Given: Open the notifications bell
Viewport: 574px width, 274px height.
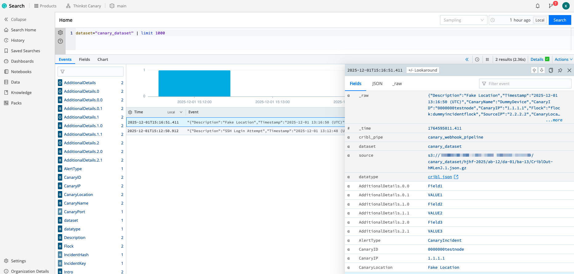Looking at the screenshot, I should pyautogui.click(x=537, y=6).
